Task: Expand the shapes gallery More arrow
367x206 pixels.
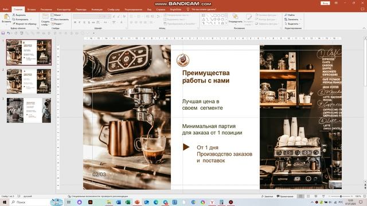Action: (226, 23)
